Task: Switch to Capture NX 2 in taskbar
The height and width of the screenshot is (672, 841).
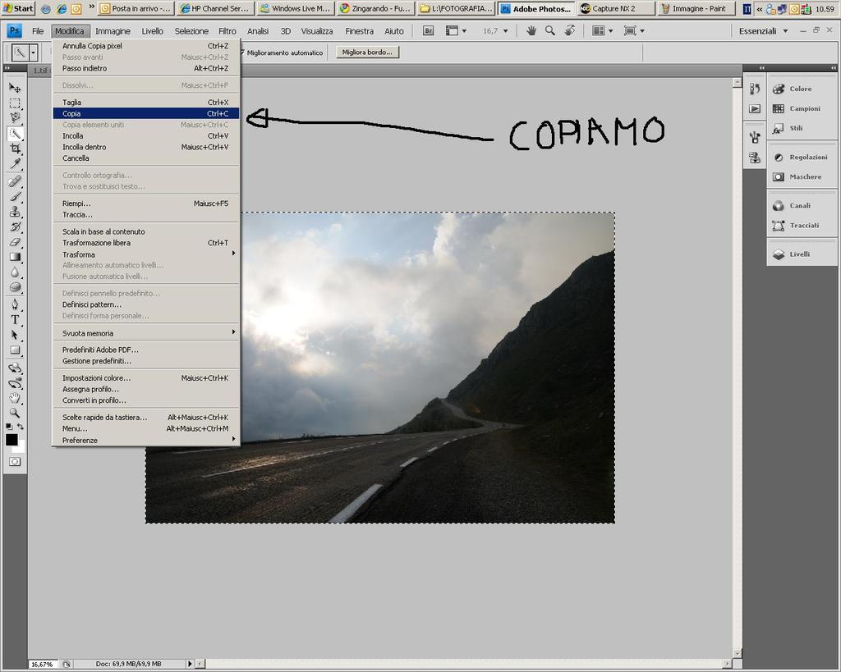Action: click(616, 8)
